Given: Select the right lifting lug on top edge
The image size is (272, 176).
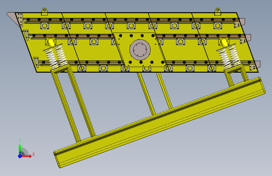Looking at the screenshot, I should click(217, 12).
